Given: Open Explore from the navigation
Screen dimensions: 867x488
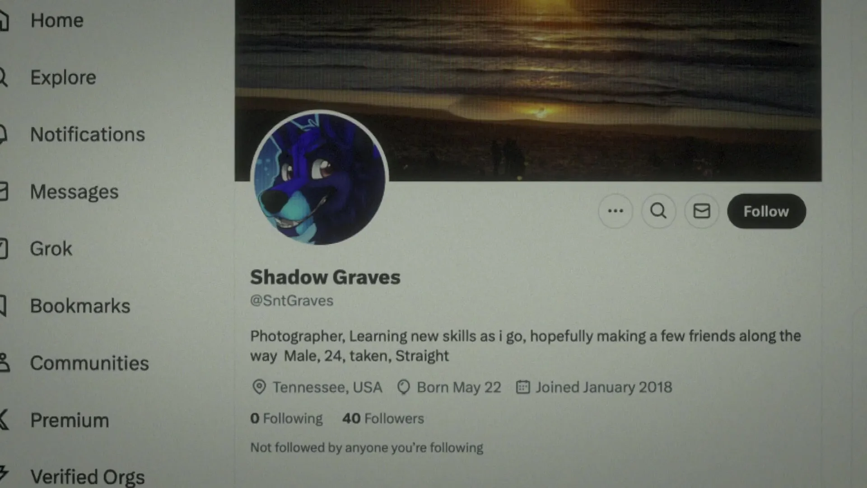Looking at the screenshot, I should (x=63, y=77).
